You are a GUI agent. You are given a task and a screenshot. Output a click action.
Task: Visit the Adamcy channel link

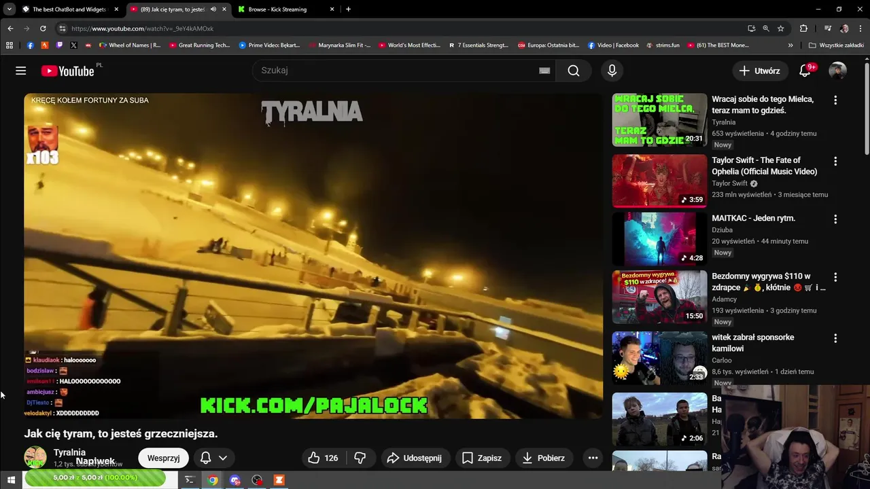[x=725, y=299]
